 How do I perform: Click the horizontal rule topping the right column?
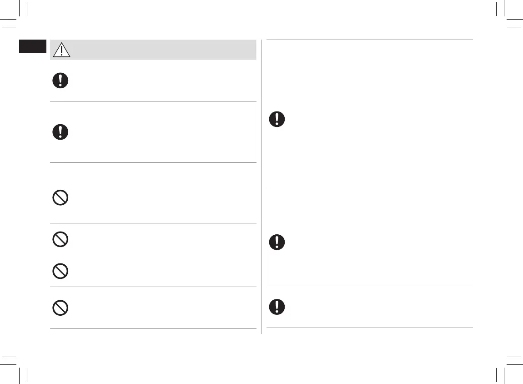pyautogui.click(x=369, y=40)
